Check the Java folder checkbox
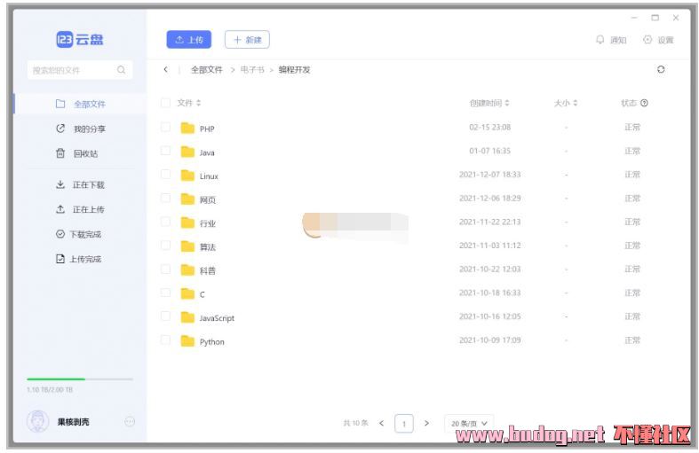 tap(165, 151)
